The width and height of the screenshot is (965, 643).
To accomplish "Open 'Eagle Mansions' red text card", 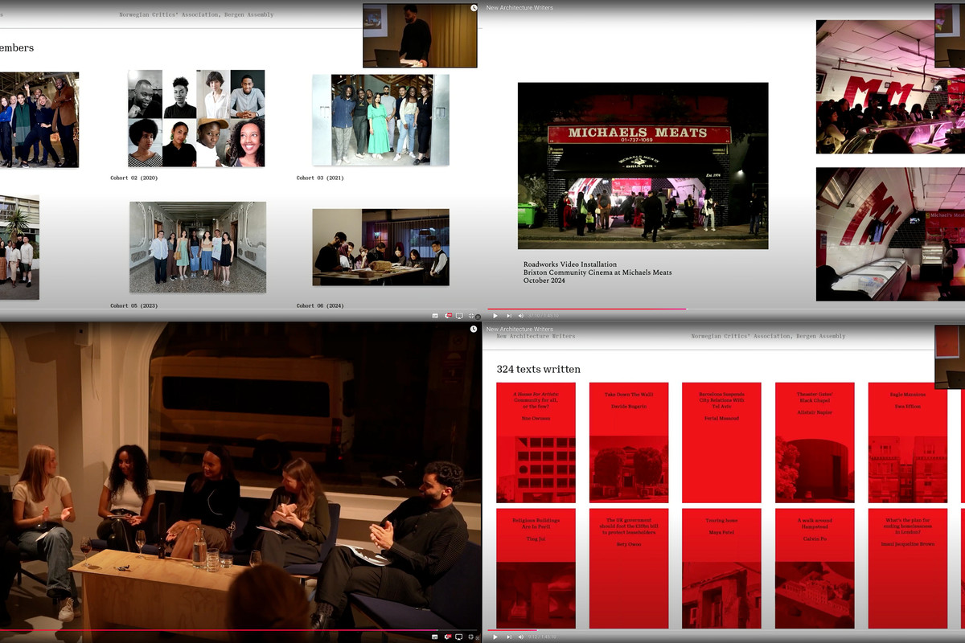I will coord(908,443).
